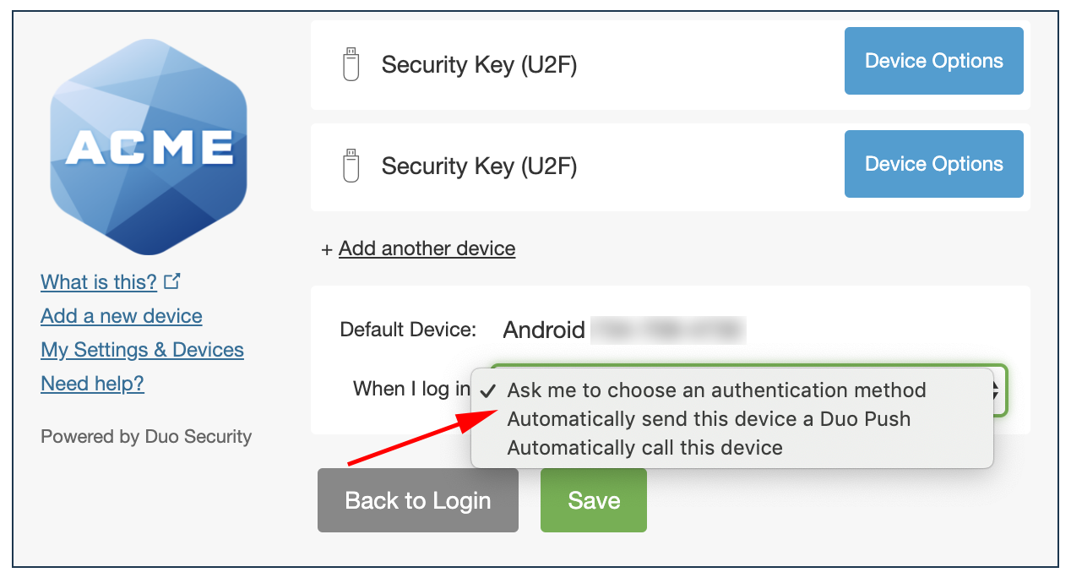1071x578 pixels.
Task: Click "Add a new device" in sidebar
Action: pos(122,316)
